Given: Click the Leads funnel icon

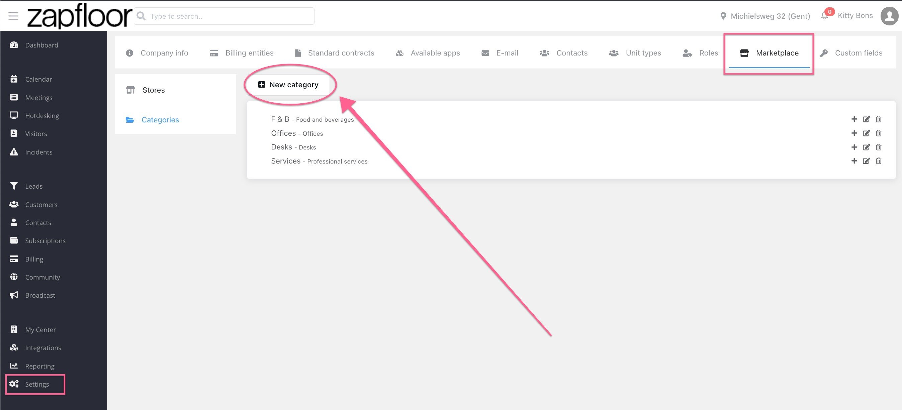Looking at the screenshot, I should click(14, 186).
